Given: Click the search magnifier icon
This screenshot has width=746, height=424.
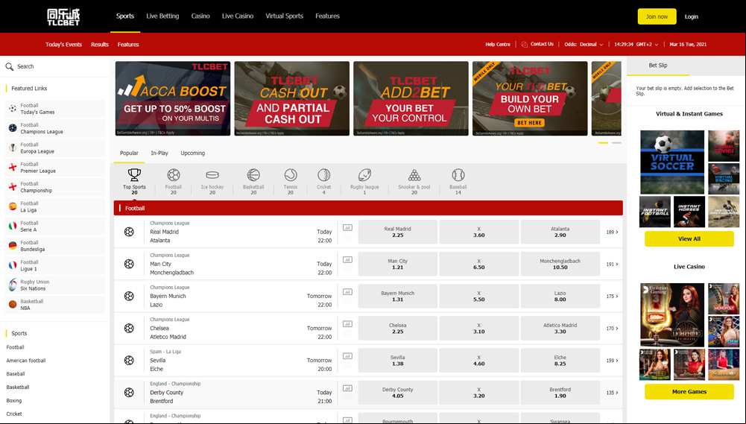Looking at the screenshot, I should pos(10,66).
